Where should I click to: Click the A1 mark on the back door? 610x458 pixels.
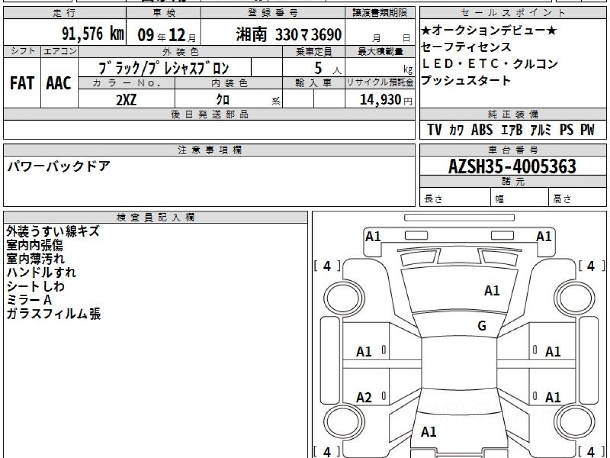pyautogui.click(x=429, y=432)
